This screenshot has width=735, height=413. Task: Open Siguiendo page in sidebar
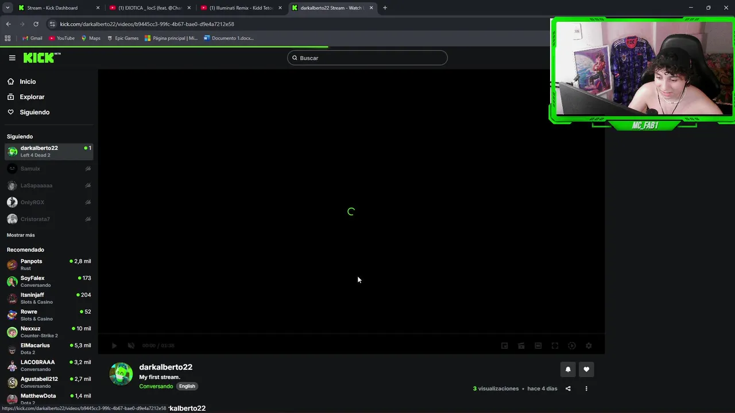pyautogui.click(x=34, y=112)
